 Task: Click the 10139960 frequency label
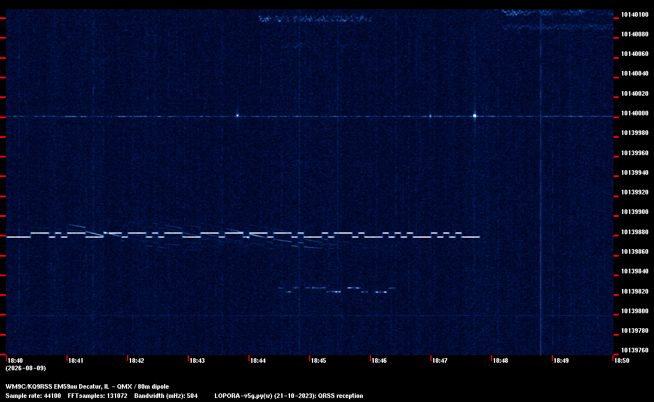click(634, 153)
